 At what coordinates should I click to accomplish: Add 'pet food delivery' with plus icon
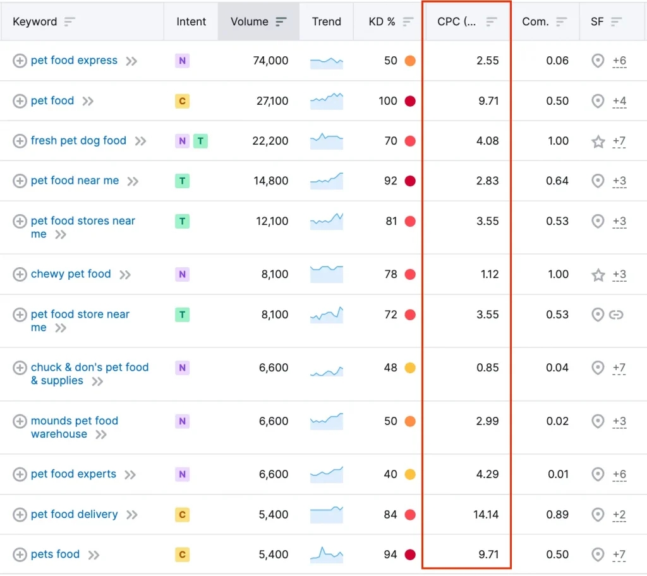(20, 515)
